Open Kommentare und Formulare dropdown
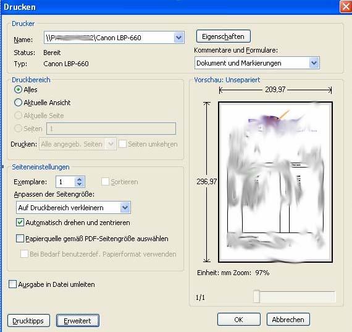Viewport: 352px width, 332px height. 257,63
